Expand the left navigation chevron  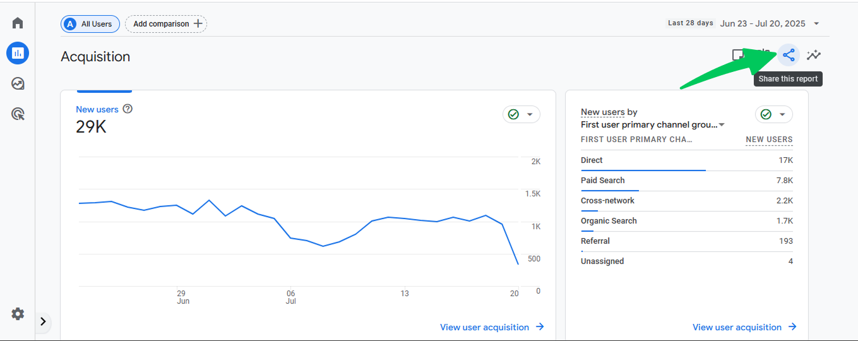43,321
